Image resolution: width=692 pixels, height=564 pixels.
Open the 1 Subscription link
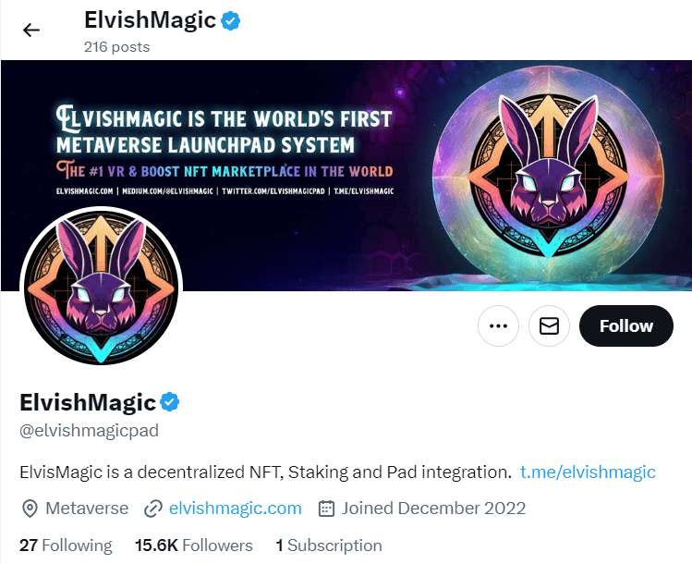(x=328, y=545)
